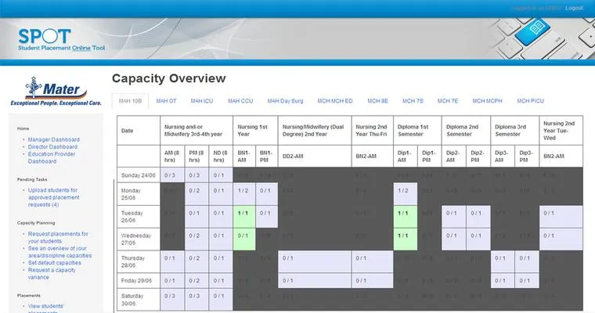This screenshot has width=595, height=313.
Task: Switch to the MAH CCU tab
Action: pos(240,101)
